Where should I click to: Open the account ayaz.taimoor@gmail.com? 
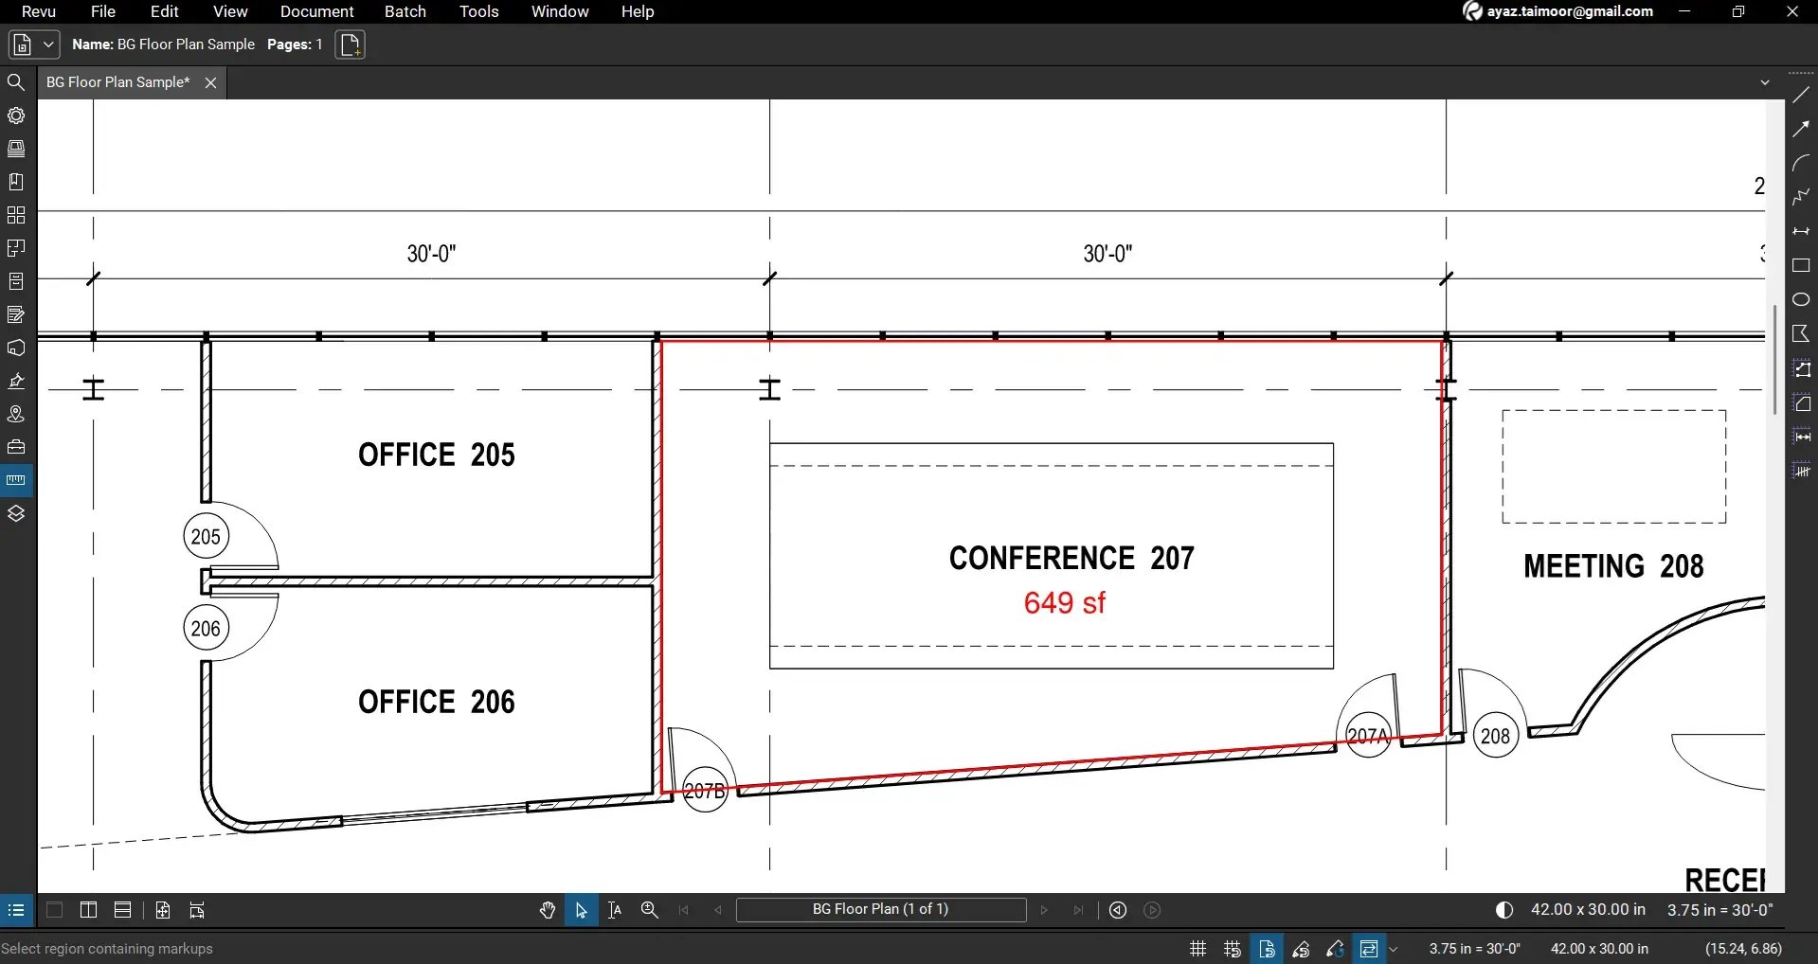click(1558, 11)
